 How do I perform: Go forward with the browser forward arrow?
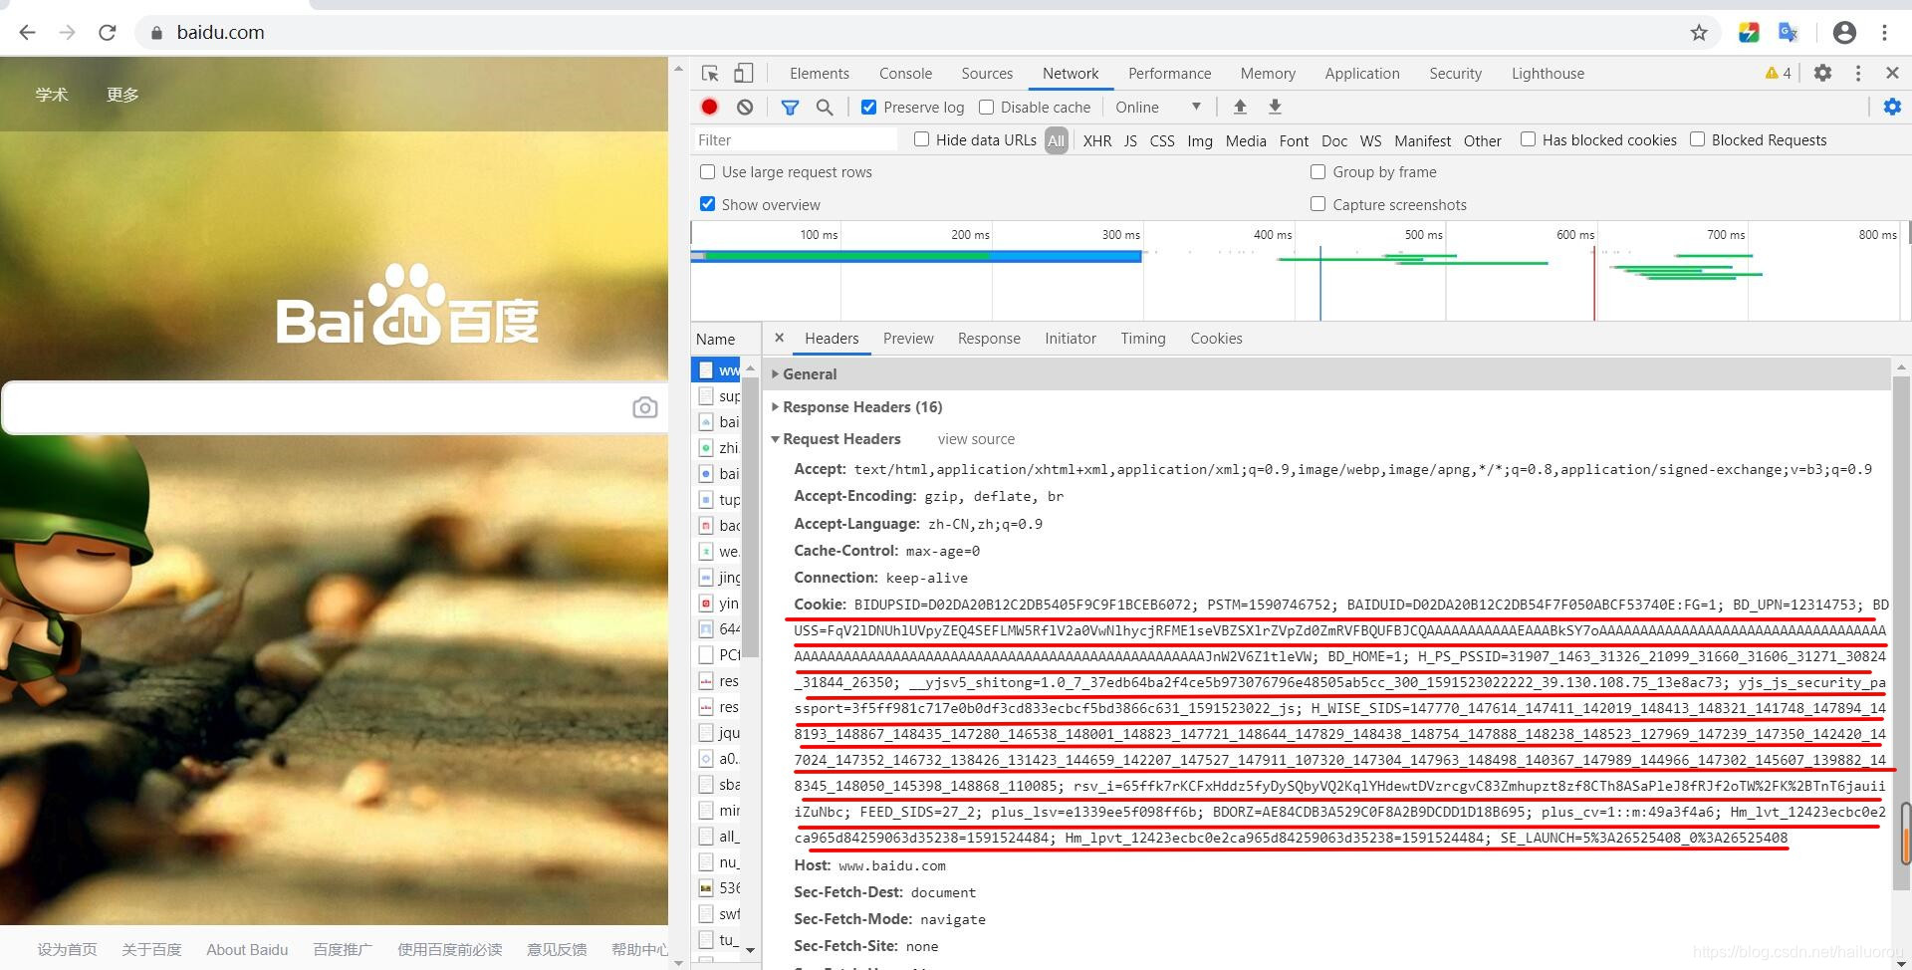(x=67, y=32)
